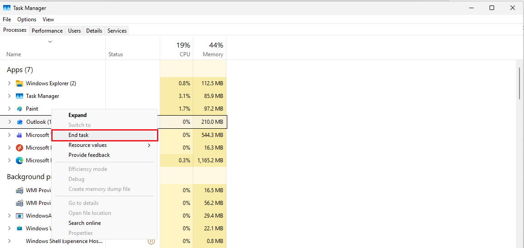Collapse the column header chevron above Name
This screenshot has width=524, height=248.
point(50,42)
